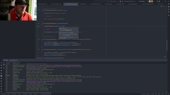Open the Development Editor configuration dropdown

tap(130, 1)
